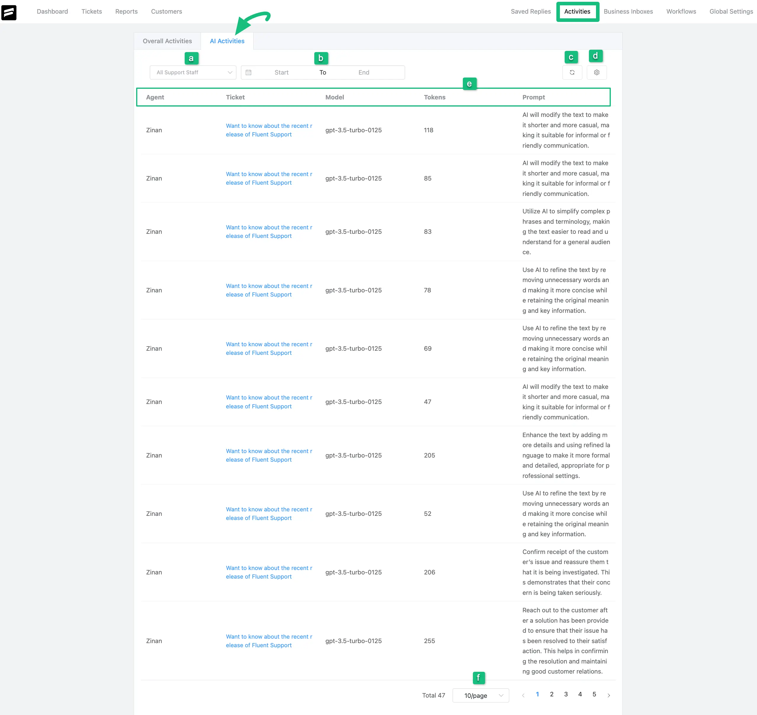Click the calendar icon in date range
Screen dimensions: 757x715
pos(249,73)
